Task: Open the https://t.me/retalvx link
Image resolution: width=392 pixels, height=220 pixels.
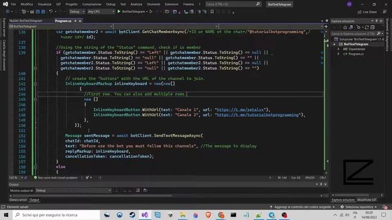Action: (240, 110)
